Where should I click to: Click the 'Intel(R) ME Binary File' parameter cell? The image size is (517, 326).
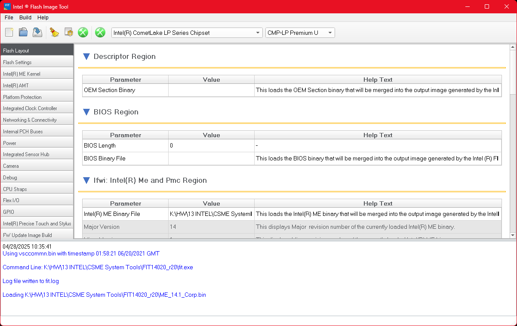[x=126, y=214]
